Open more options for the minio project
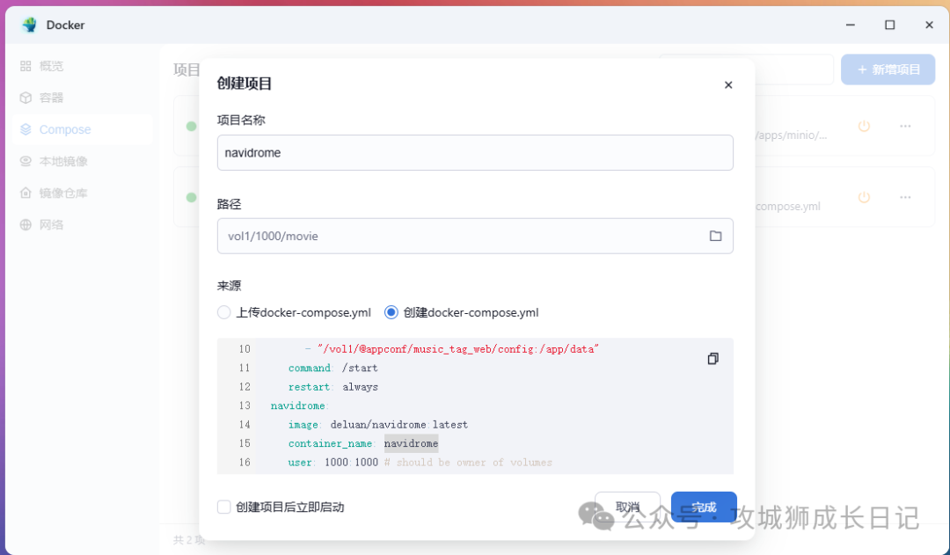This screenshot has height=555, width=950. pyautogui.click(x=905, y=126)
